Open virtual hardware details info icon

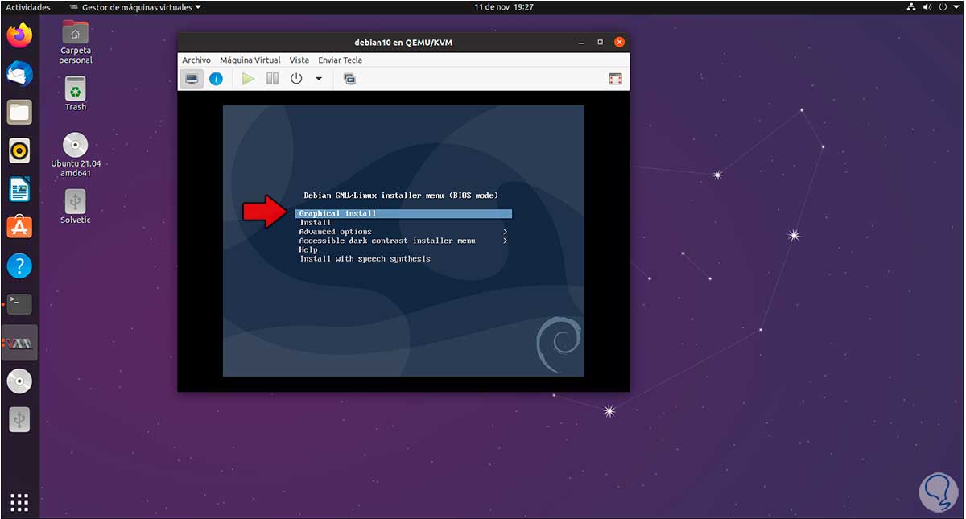pyautogui.click(x=216, y=79)
